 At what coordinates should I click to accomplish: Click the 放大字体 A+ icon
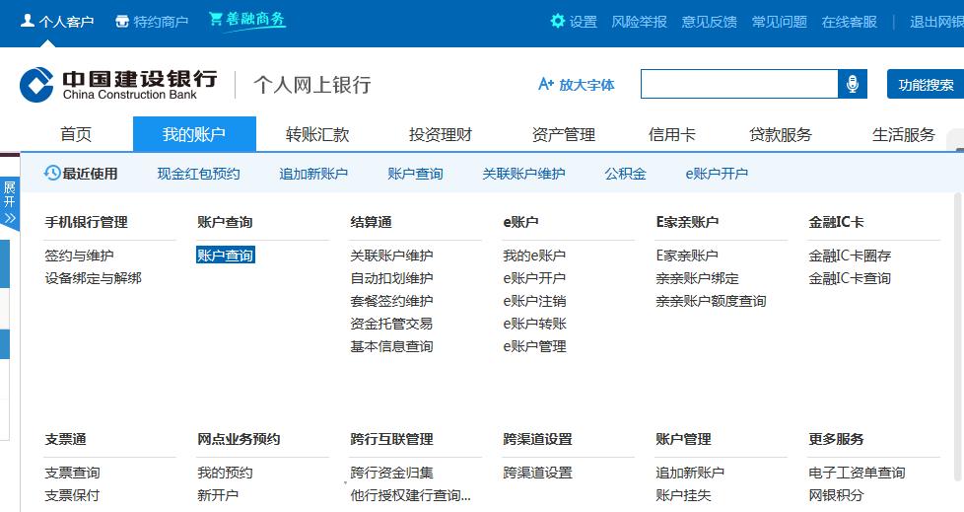click(546, 84)
